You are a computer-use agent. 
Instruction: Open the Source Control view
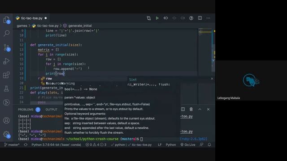click(6, 47)
